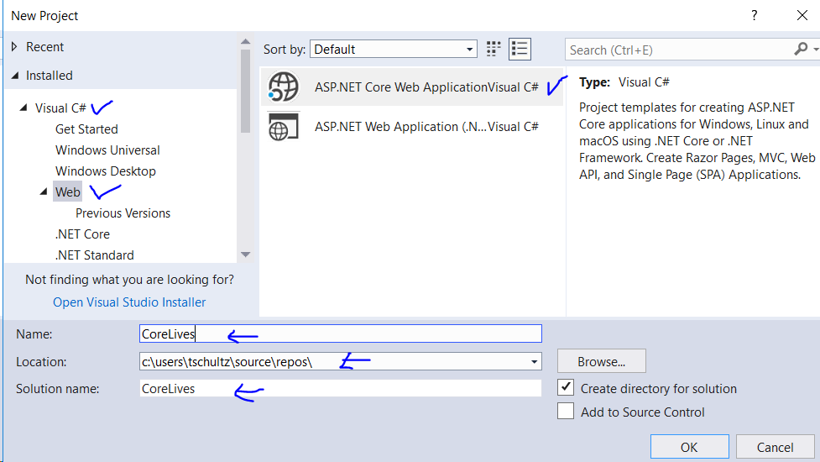Select ASP.NET Web Application (.N... template
This screenshot has height=462, width=820.
(412, 127)
